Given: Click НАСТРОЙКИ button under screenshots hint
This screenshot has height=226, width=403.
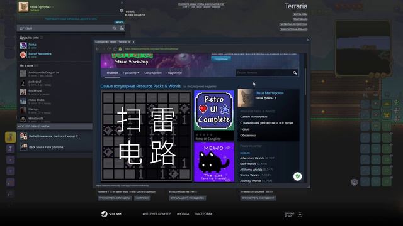Looking at the screenshot, I should coord(142,198).
